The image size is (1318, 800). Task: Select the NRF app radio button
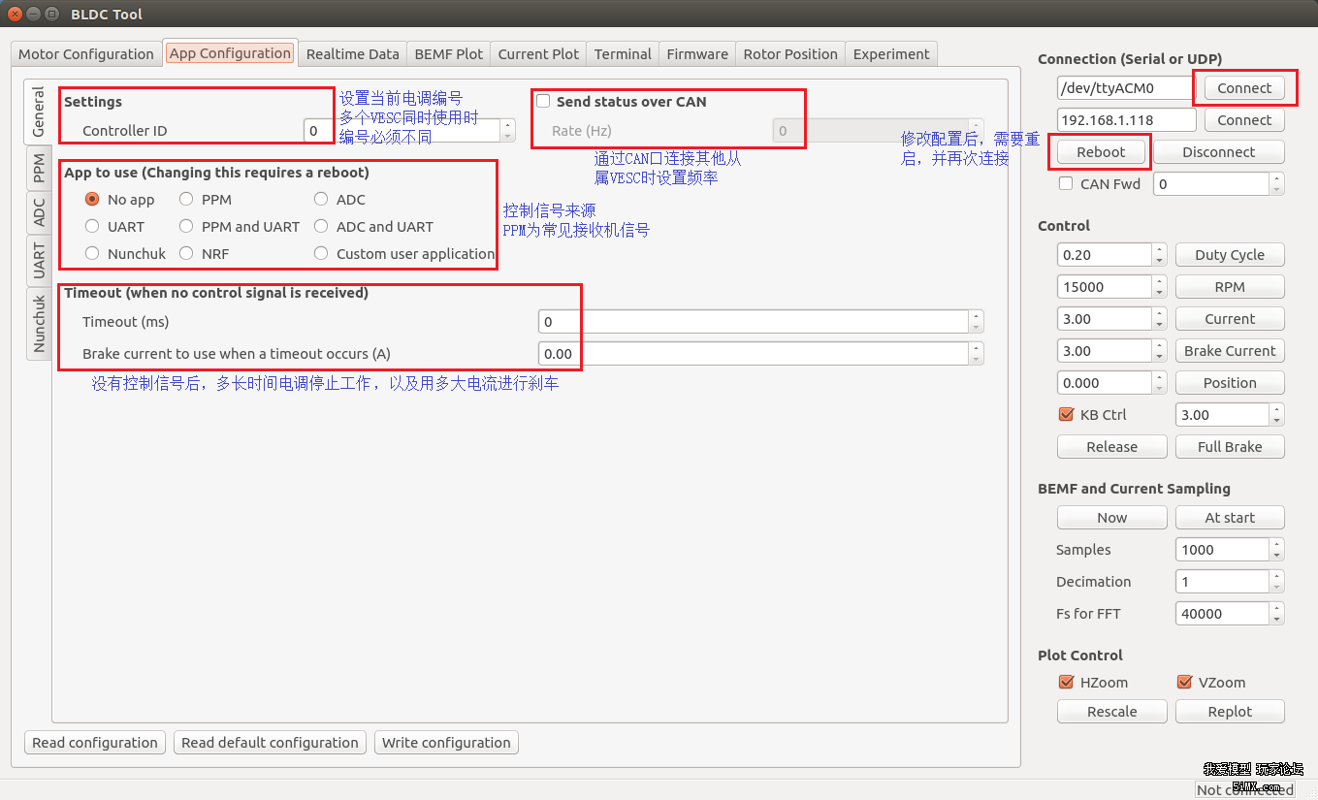point(204,254)
